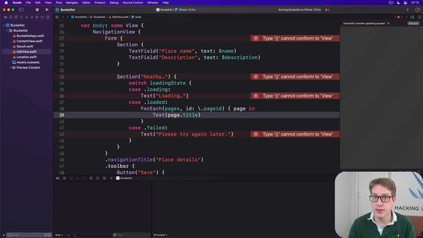Click the error on Loading text line 36
This screenshot has height=238, width=423.
(x=295, y=96)
